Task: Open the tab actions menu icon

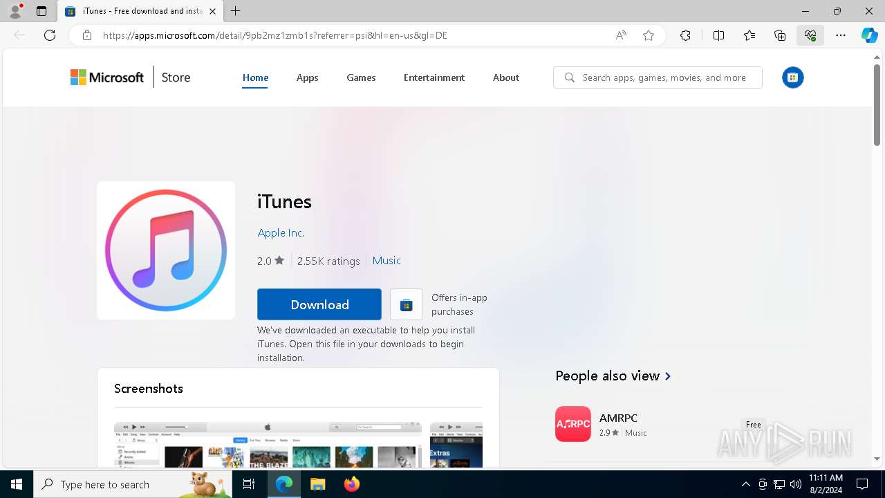Action: (x=41, y=11)
